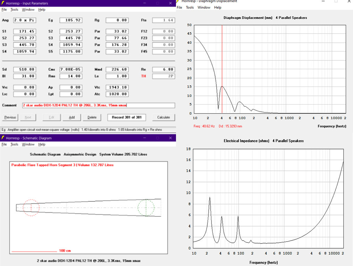Click the green driver circle in schematic
This screenshot has height=266, width=353.
[x=146, y=208]
